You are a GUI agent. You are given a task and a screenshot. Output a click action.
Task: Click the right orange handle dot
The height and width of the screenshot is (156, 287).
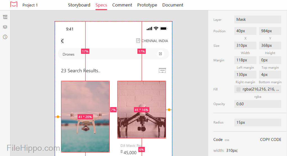tap(169, 110)
